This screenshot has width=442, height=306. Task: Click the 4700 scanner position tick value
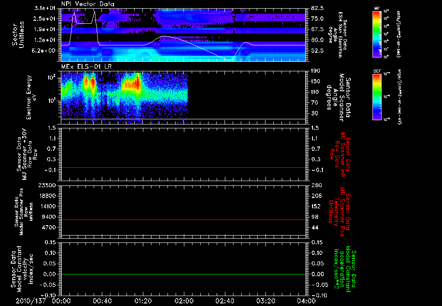pos(50,227)
